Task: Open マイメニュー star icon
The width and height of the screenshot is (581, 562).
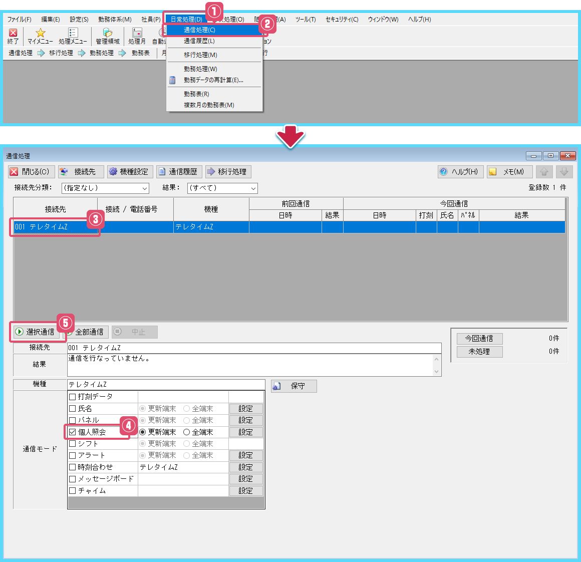Action: (40, 33)
